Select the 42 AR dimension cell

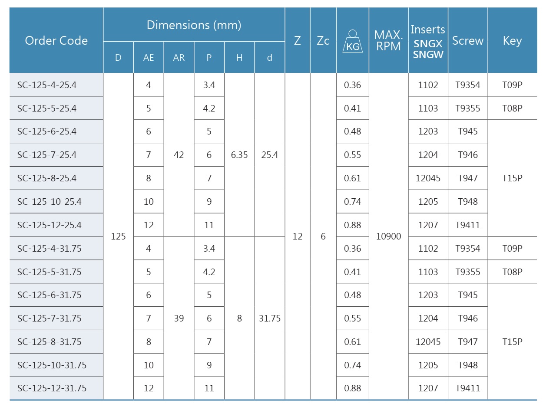[179, 155]
